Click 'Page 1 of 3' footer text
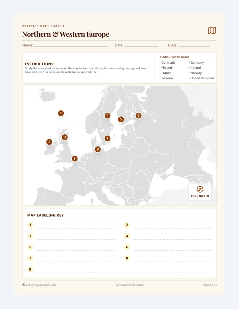 (x=210, y=285)
